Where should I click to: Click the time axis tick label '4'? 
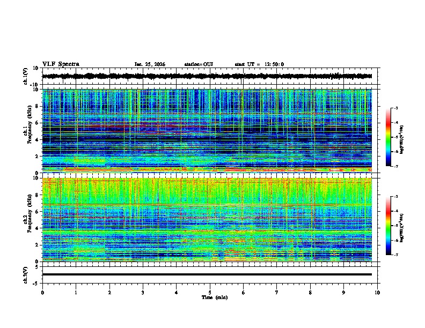point(177,293)
